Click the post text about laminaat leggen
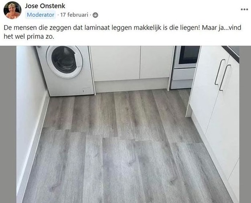This screenshot has height=203, width=251. click(x=122, y=32)
